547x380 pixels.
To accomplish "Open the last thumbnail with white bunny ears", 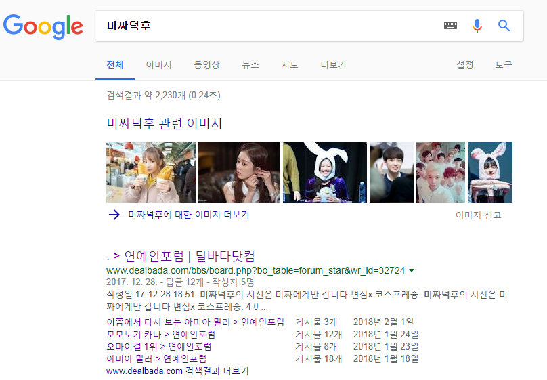I will point(489,172).
